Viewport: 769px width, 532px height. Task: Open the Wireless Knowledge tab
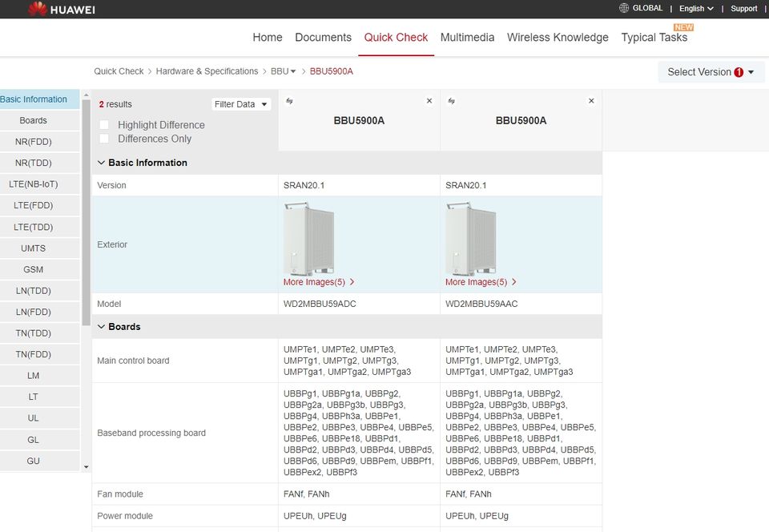(558, 38)
